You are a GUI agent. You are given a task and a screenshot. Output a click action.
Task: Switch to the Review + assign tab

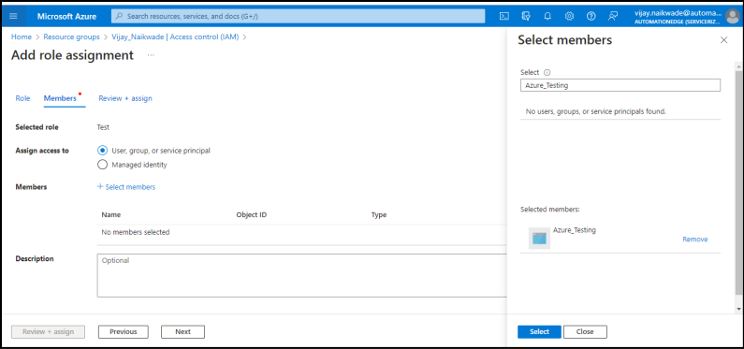click(125, 98)
